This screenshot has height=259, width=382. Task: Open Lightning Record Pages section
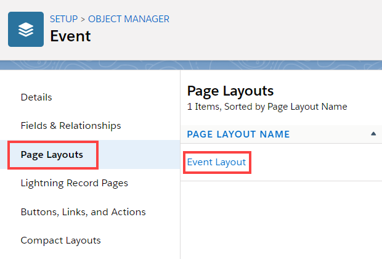[75, 183]
